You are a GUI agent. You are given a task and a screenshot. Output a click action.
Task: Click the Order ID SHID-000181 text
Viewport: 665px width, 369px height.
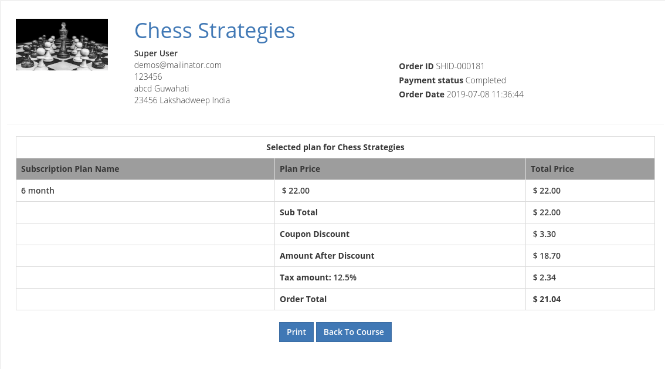pyautogui.click(x=442, y=66)
